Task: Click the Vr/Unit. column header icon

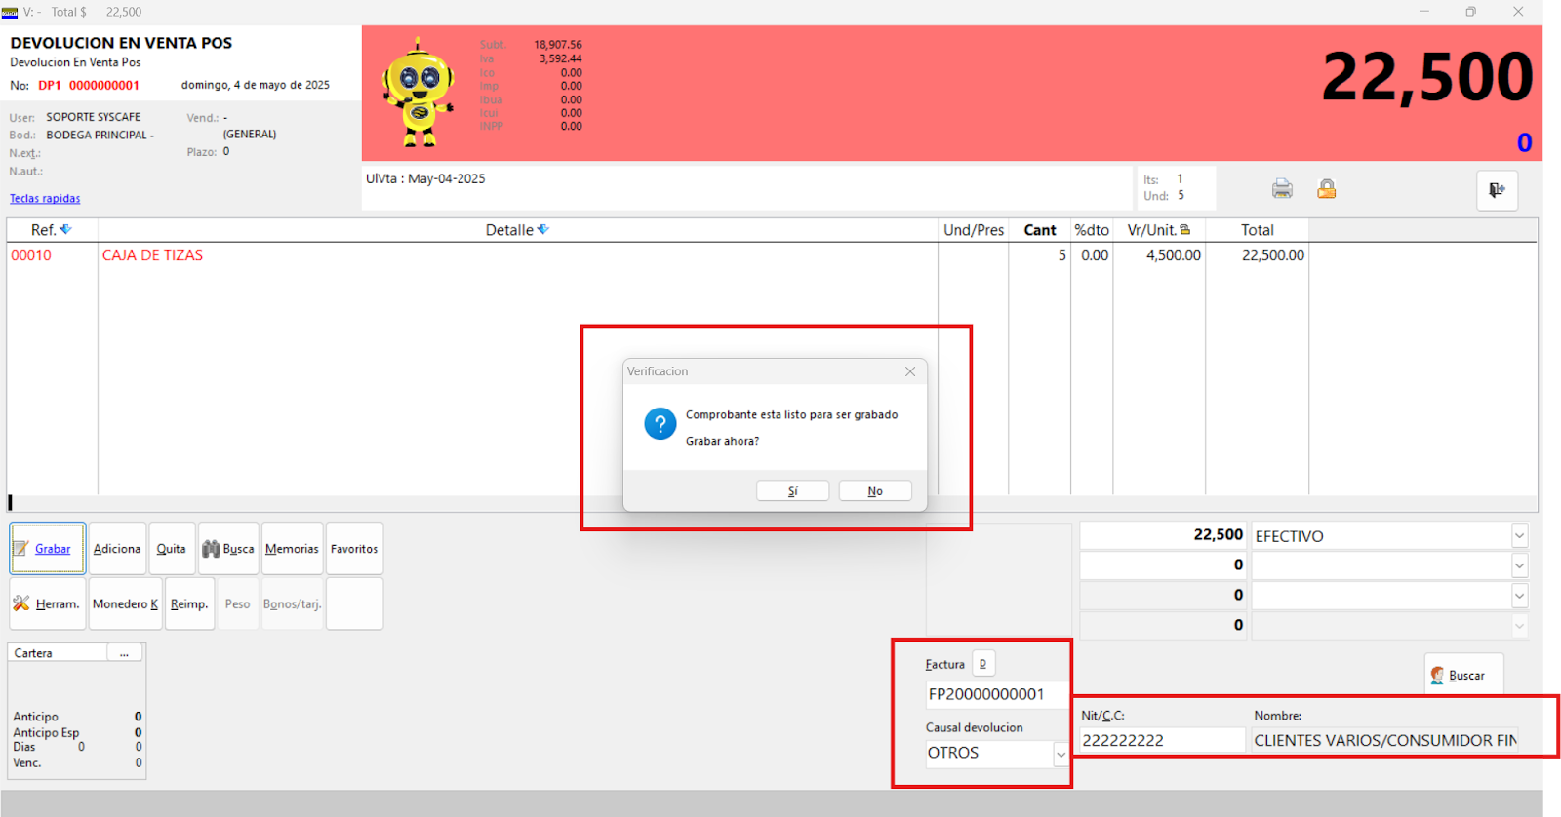Action: (x=1185, y=230)
